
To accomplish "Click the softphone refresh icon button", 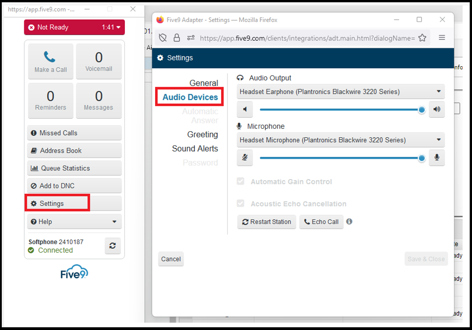I will [113, 246].
